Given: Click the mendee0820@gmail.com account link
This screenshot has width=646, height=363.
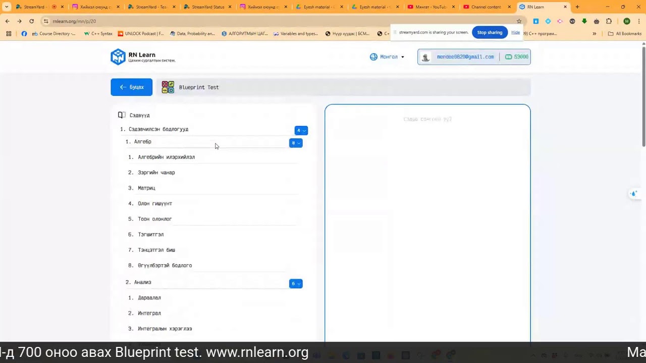Looking at the screenshot, I should point(465,57).
